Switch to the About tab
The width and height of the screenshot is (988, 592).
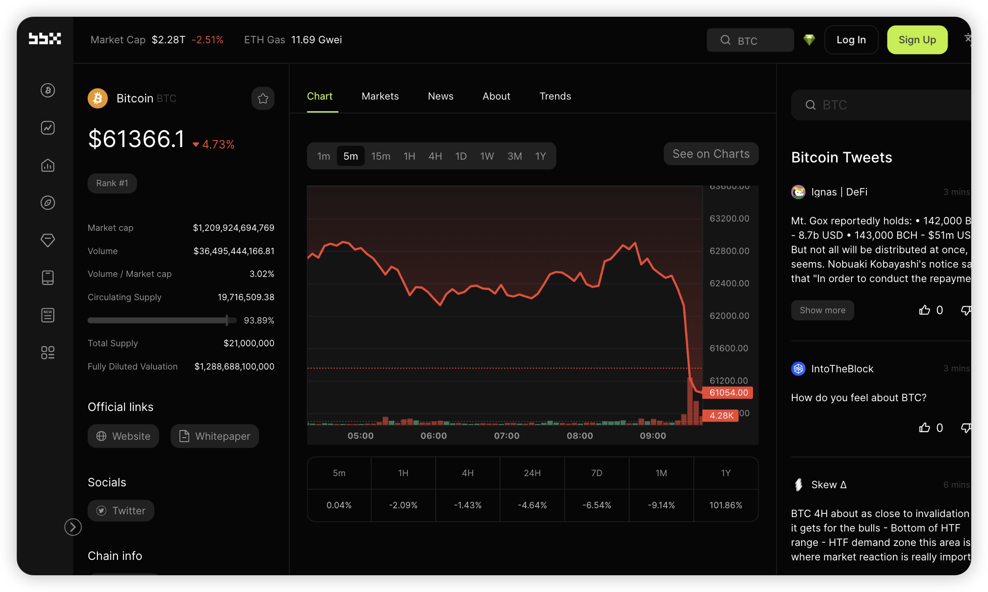[x=496, y=96]
